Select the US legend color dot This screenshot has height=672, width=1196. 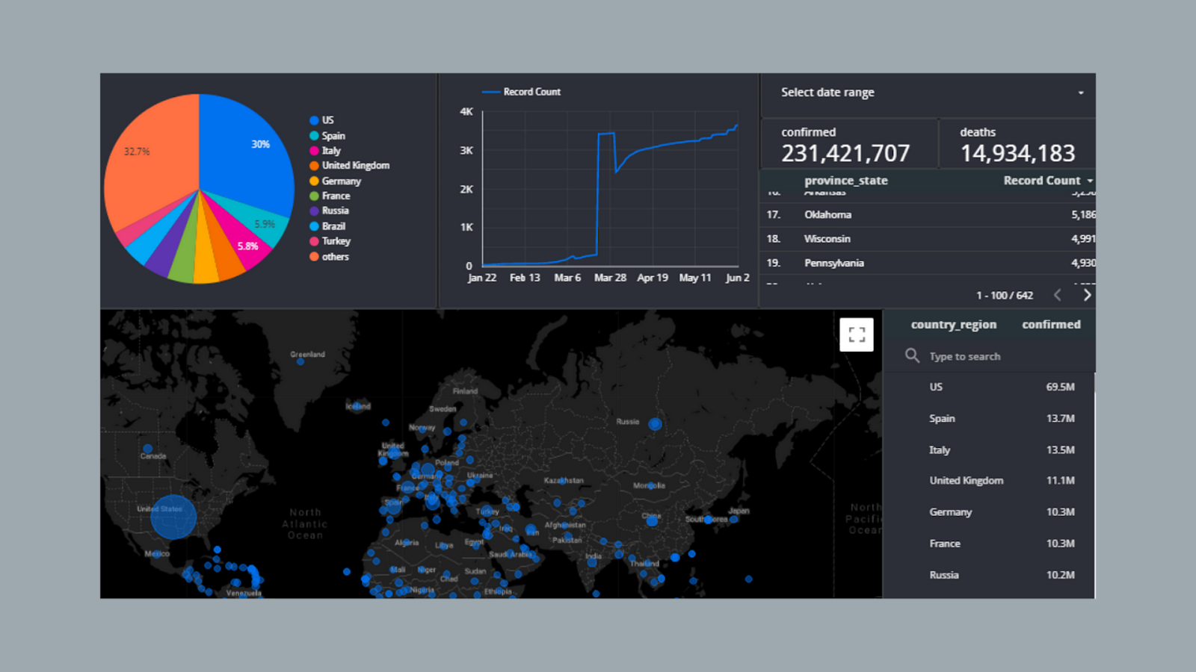point(314,120)
